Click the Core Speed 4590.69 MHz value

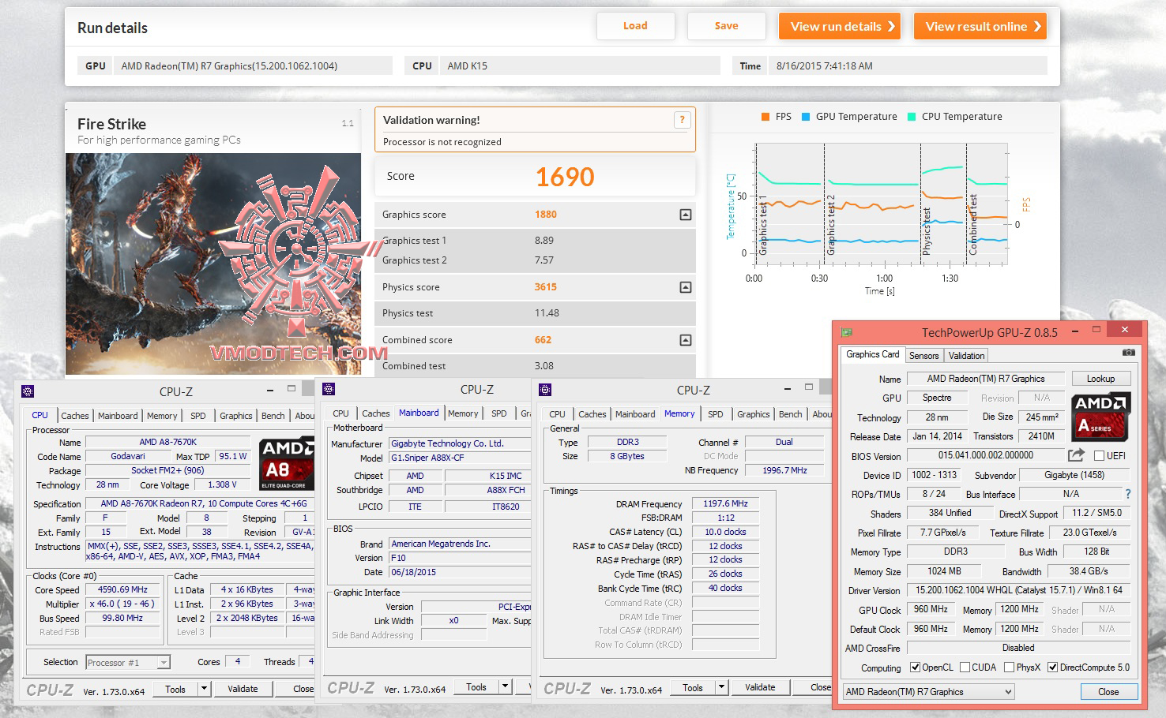[122, 590]
